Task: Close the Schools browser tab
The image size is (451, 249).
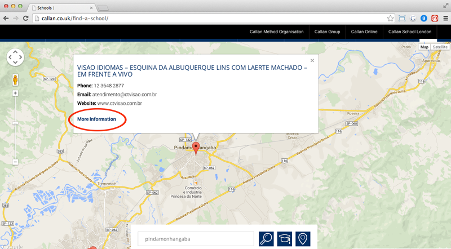Action: [x=91, y=8]
